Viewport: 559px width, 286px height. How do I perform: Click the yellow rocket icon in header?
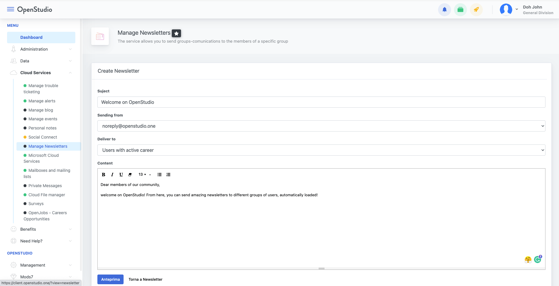coord(476,10)
